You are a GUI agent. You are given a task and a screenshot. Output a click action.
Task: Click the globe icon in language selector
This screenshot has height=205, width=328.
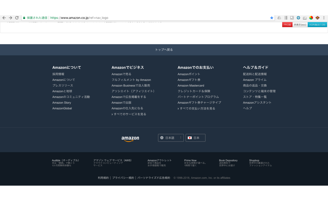162,138
